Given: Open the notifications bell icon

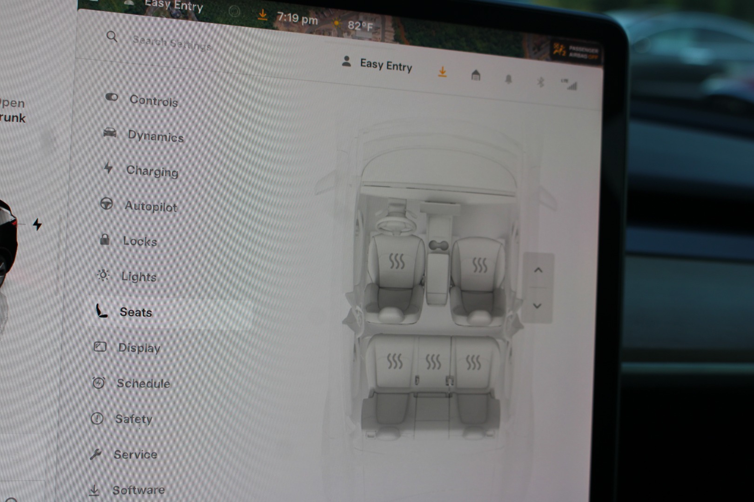Looking at the screenshot, I should pyautogui.click(x=508, y=79).
